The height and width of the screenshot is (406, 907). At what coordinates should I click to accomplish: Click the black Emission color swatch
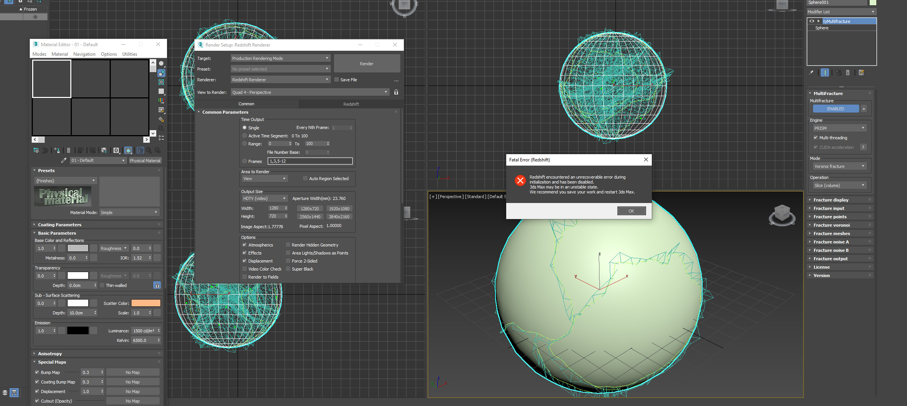[78, 330]
